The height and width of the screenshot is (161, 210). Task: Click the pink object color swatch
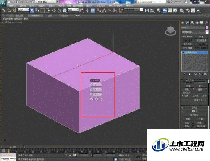(207, 28)
